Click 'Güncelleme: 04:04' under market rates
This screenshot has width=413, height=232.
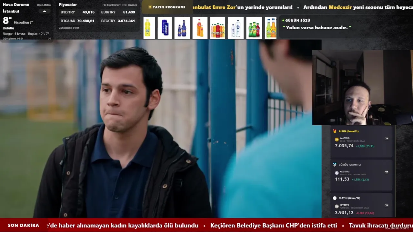point(69,28)
